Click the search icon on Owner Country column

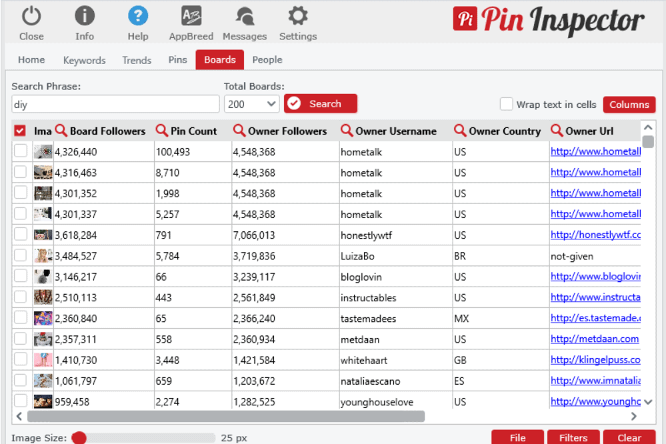tap(459, 131)
